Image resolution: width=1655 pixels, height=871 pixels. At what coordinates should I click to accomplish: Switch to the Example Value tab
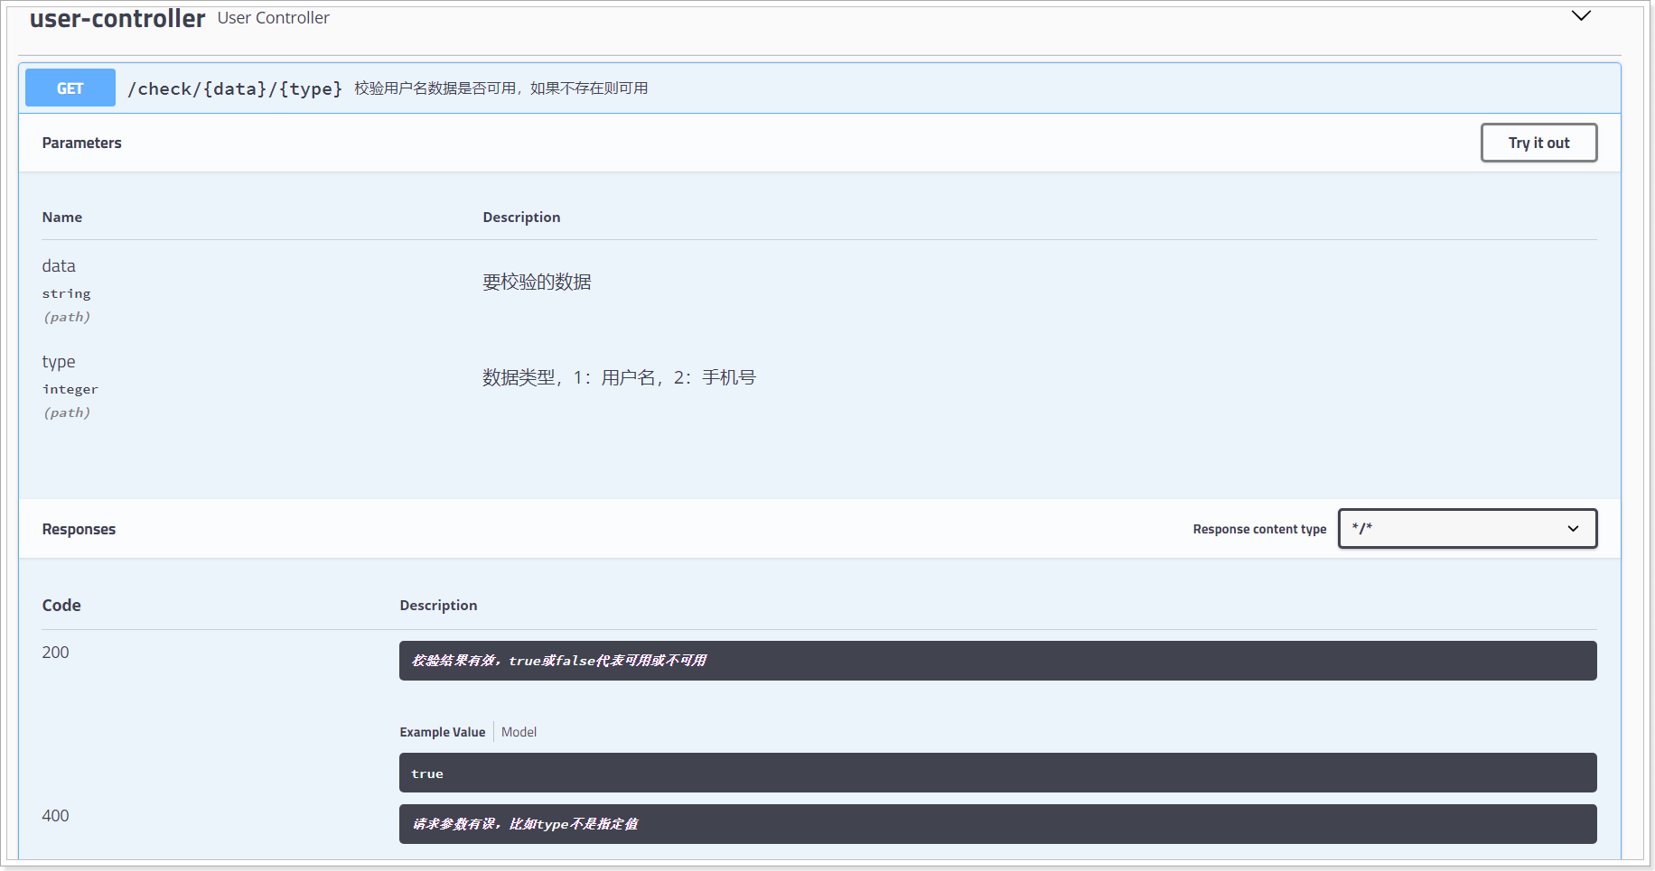[x=442, y=732]
